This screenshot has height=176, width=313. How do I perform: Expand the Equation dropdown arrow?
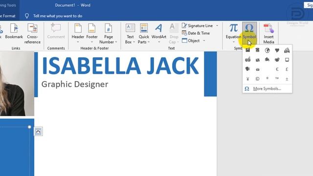[x=234, y=42]
